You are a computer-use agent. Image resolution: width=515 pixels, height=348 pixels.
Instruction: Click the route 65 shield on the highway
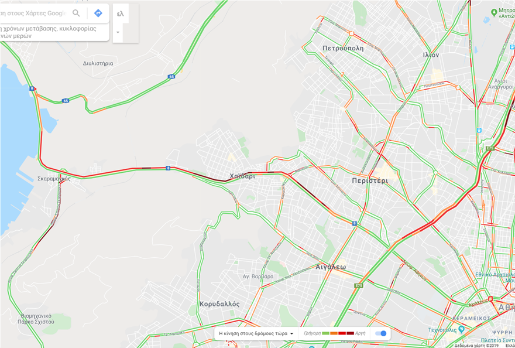click(x=171, y=77)
